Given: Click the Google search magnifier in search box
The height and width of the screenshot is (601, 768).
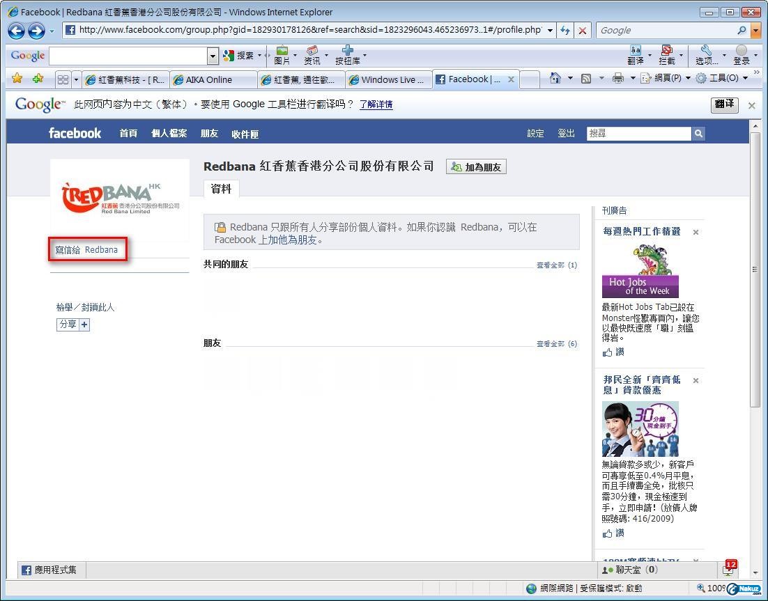Looking at the screenshot, I should 742,31.
